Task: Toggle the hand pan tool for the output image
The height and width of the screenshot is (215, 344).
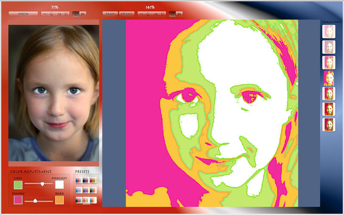Action: click(x=172, y=14)
